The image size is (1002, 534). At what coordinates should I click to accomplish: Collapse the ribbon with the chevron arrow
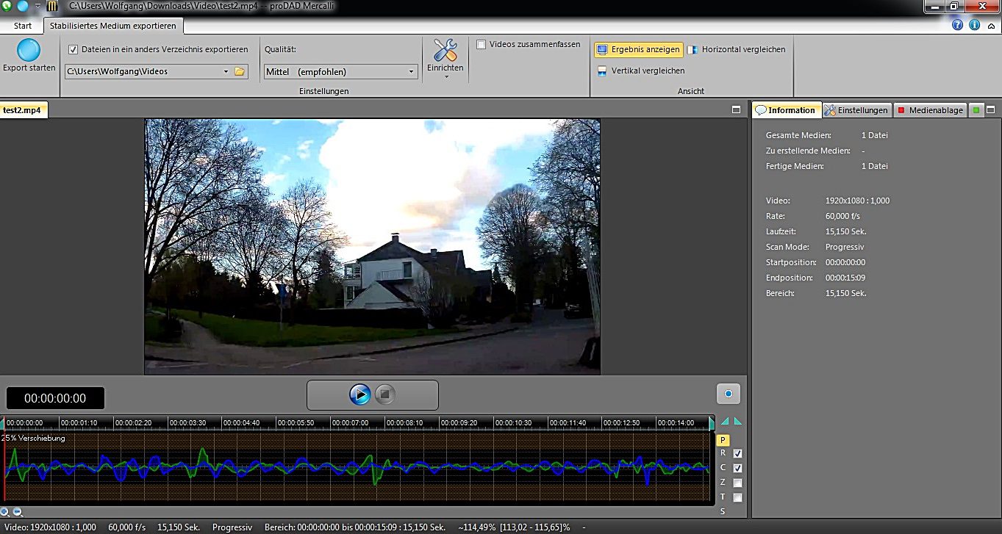click(x=992, y=25)
